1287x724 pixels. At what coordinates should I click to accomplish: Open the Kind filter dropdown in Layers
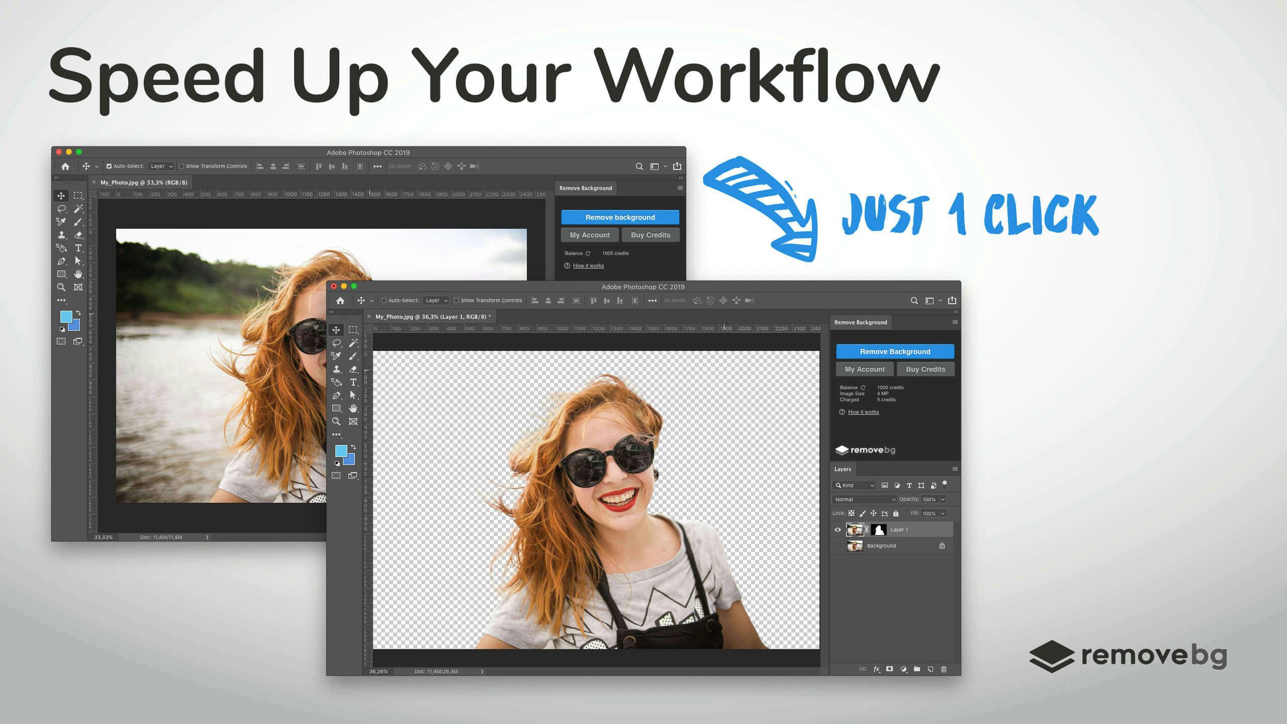point(854,486)
